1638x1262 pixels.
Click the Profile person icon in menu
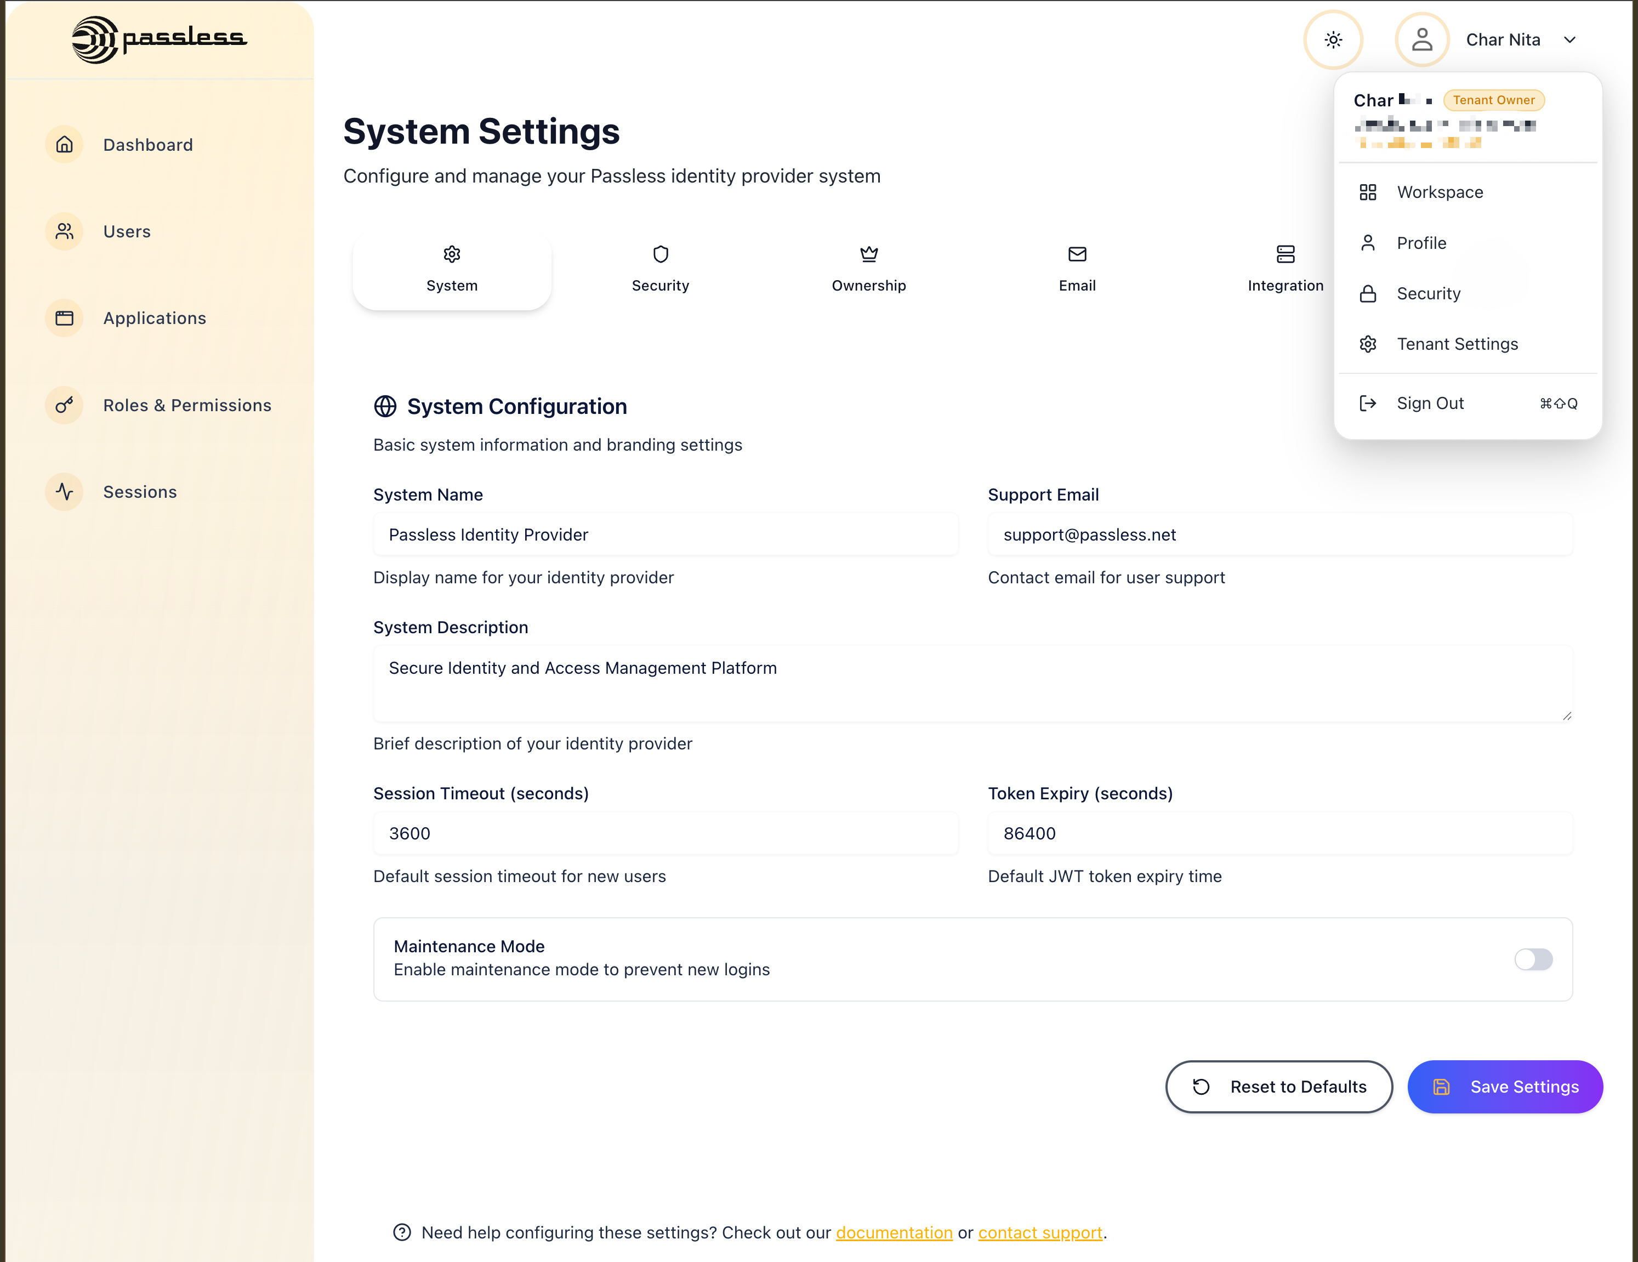1367,243
